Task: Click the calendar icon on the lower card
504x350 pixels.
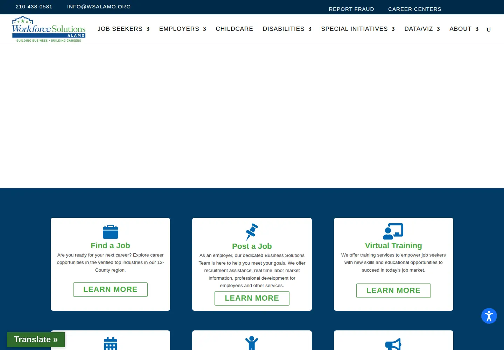Action: [110, 344]
